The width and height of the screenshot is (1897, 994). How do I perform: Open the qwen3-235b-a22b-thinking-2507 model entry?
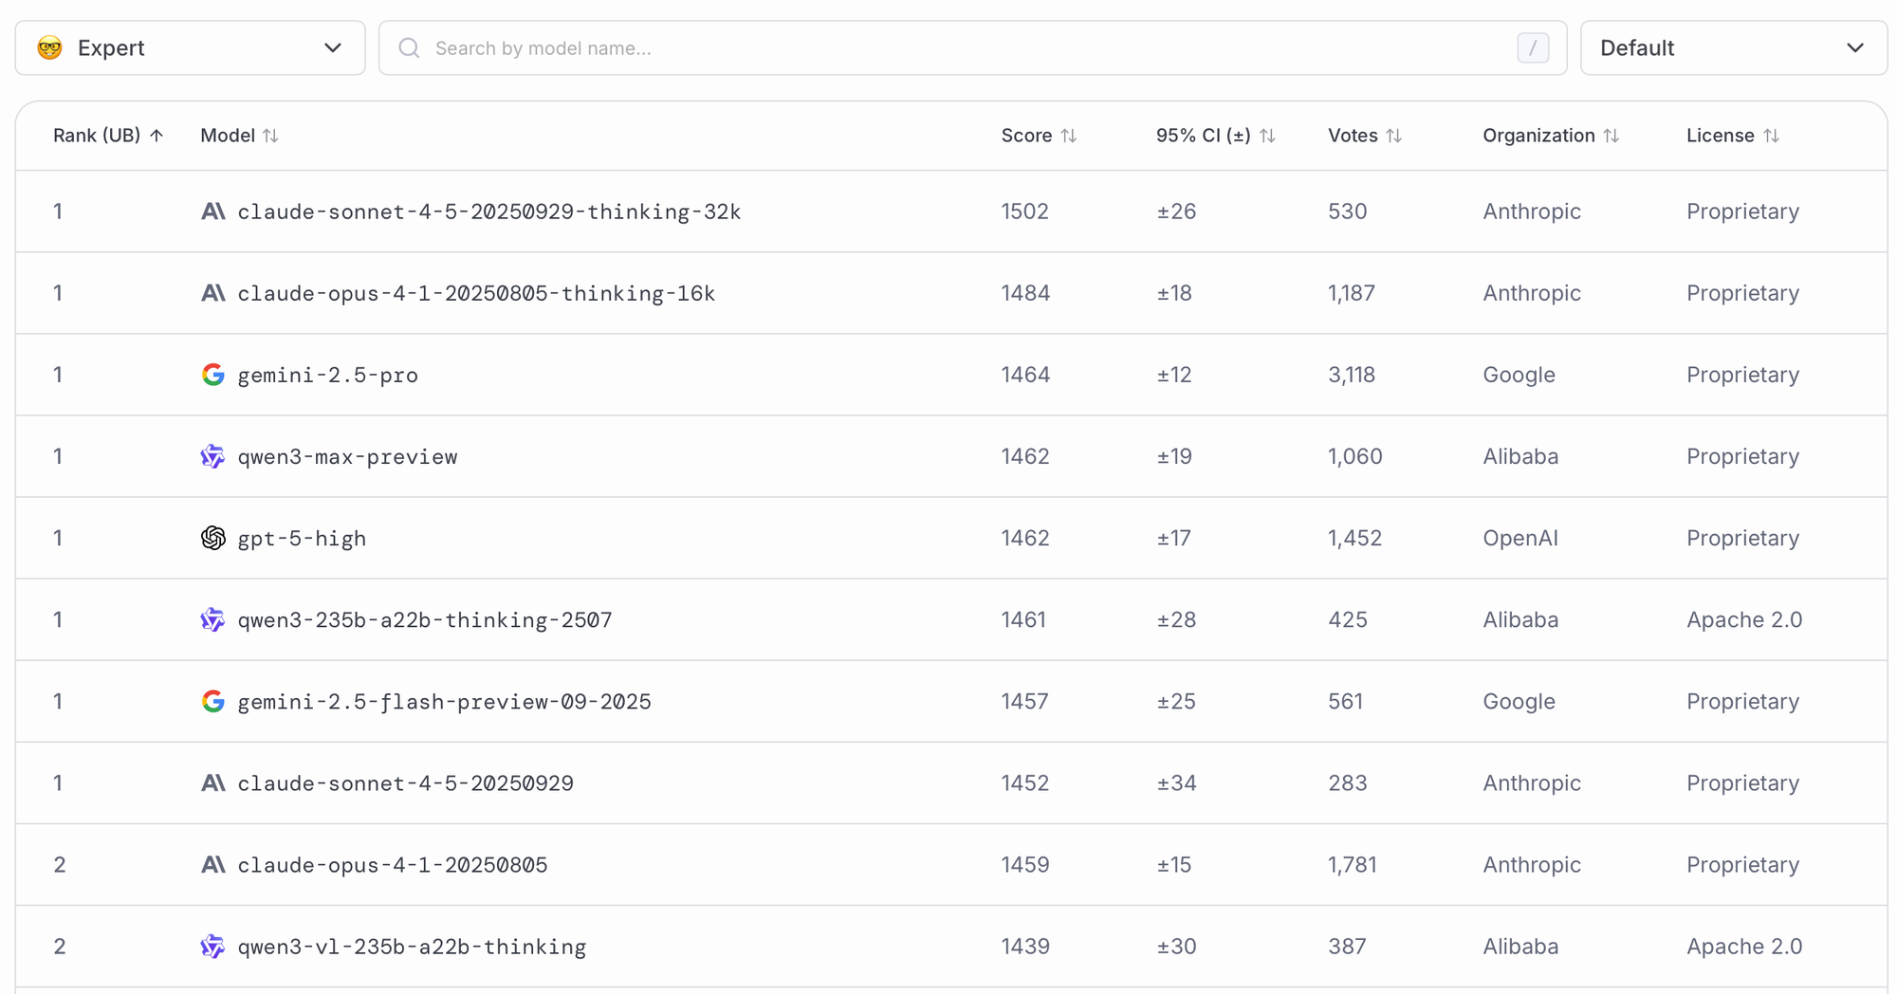click(425, 619)
